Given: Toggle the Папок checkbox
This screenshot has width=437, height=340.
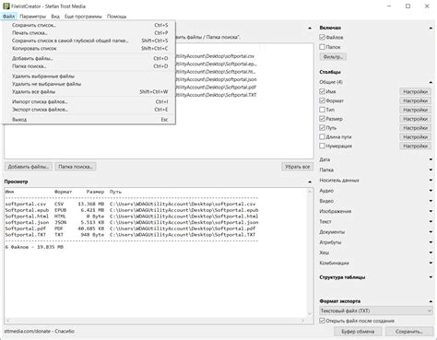Looking at the screenshot, I should tap(322, 47).
